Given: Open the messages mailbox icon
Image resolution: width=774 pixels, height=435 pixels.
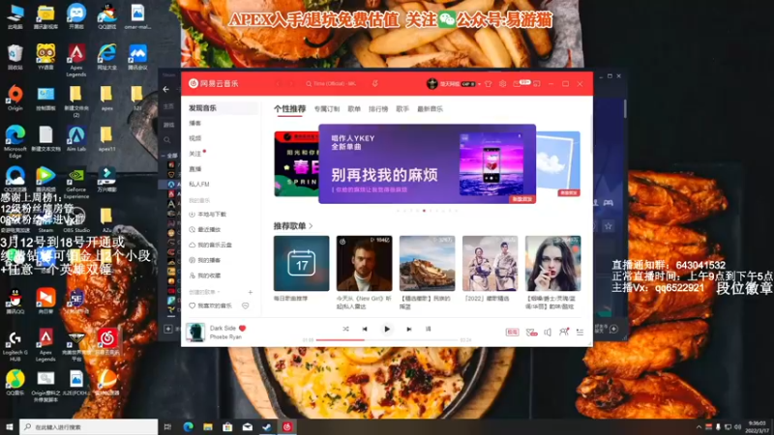Looking at the screenshot, I should tap(517, 84).
